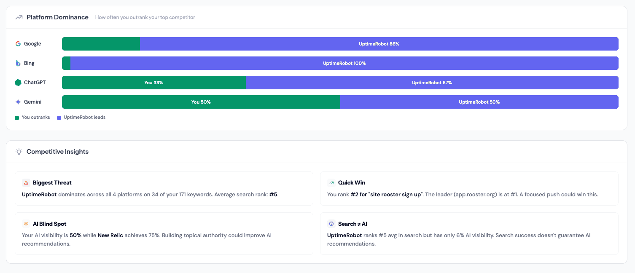Screen dimensions: 635x273
Task: Click the Platform Dominance trend icon
Action: coord(19,17)
